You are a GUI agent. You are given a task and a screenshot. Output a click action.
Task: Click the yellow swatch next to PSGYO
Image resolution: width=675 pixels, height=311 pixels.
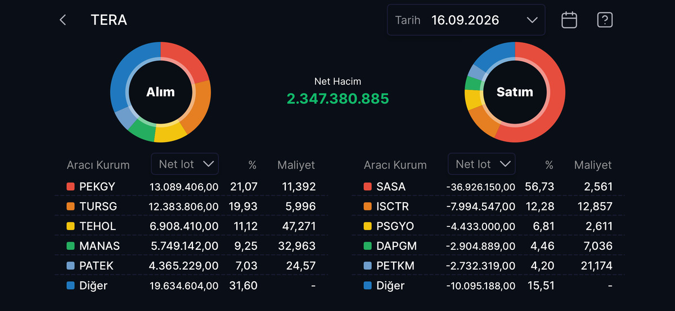click(x=367, y=226)
